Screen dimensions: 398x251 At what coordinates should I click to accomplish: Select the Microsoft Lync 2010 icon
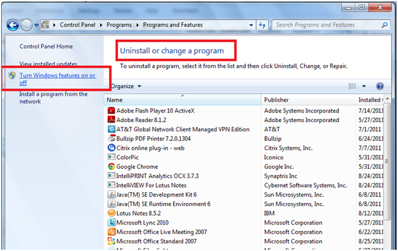pyautogui.click(x=111, y=223)
